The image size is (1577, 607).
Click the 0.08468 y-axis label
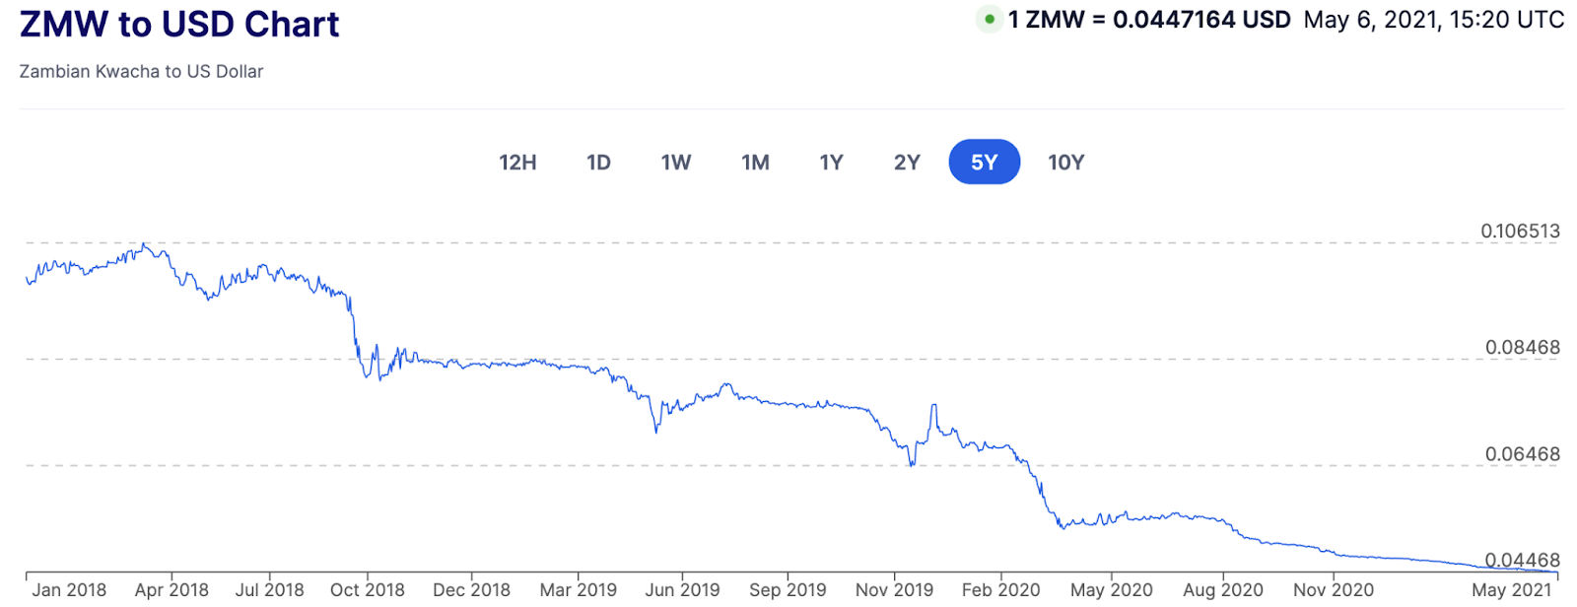1523,348
